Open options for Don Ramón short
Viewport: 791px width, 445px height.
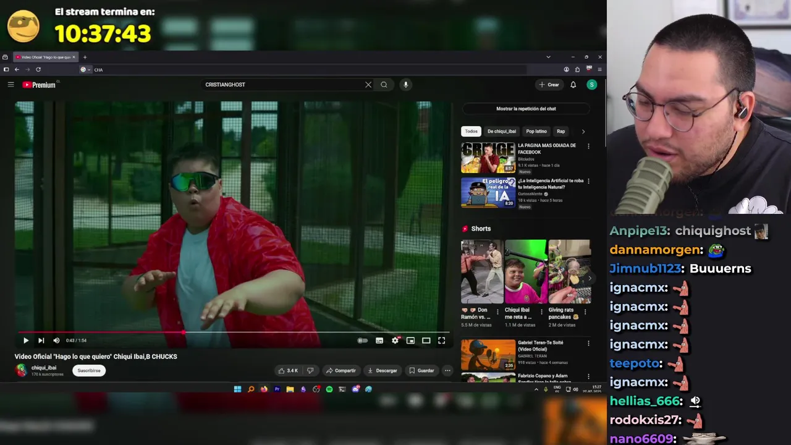click(x=497, y=311)
